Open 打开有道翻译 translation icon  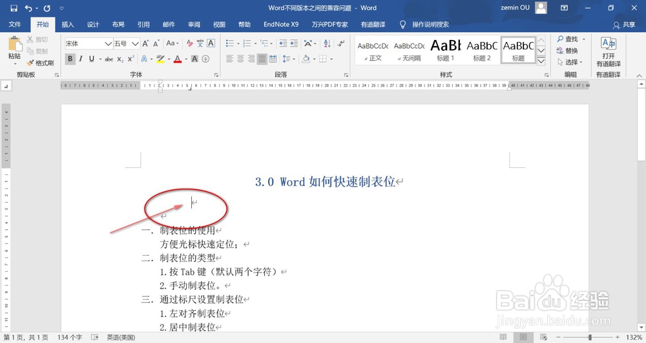[x=609, y=52]
